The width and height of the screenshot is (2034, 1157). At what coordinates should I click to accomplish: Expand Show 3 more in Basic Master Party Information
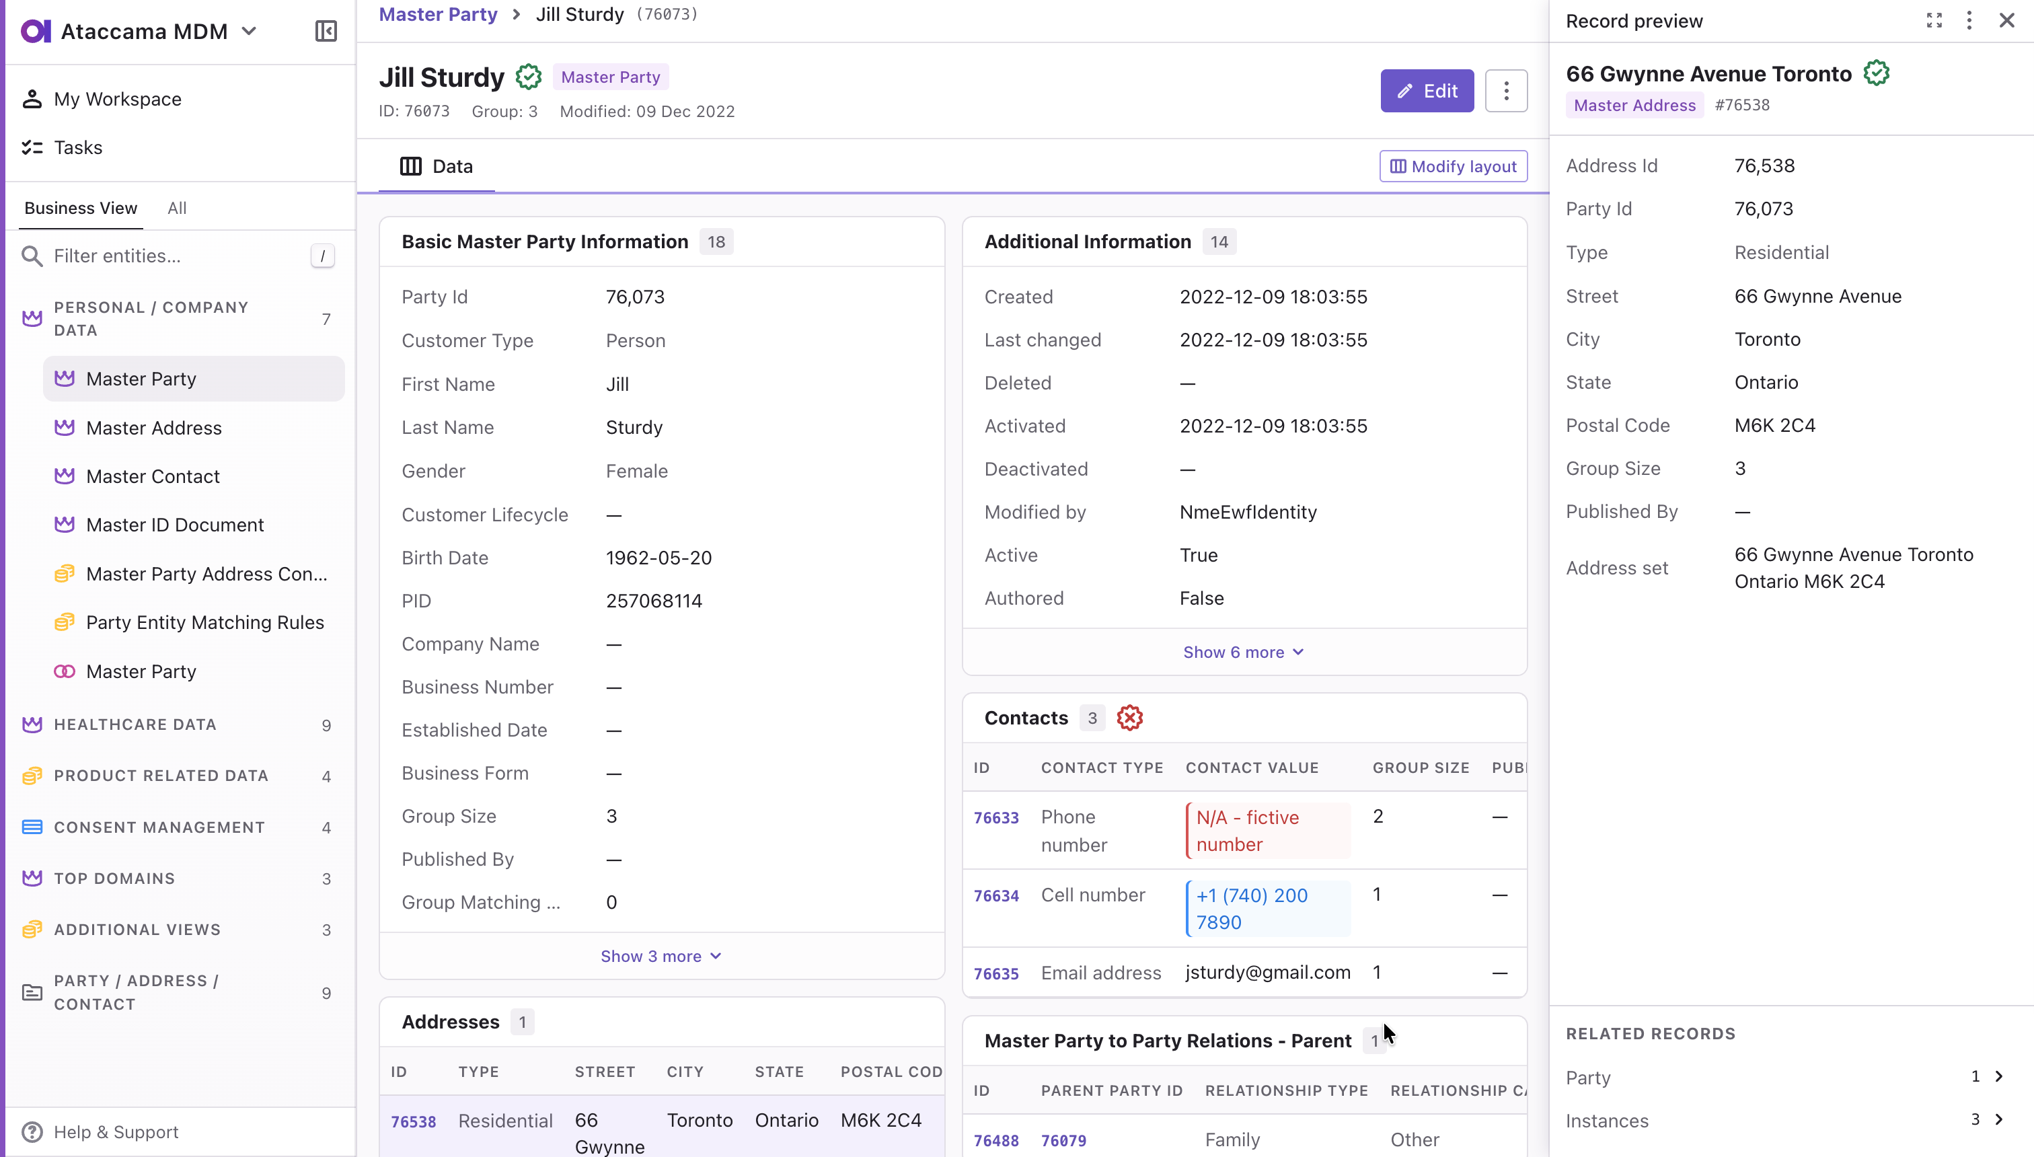click(x=661, y=956)
